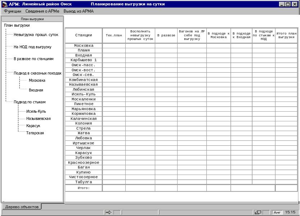Image resolution: width=300 pixels, height=216 pixels.
Task: Click Восполнить невыгрузку прошлых суток header
Action: click(x=140, y=35)
